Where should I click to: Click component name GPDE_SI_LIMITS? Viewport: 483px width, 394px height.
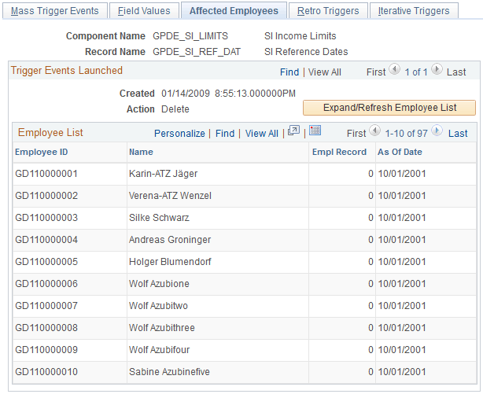point(190,36)
